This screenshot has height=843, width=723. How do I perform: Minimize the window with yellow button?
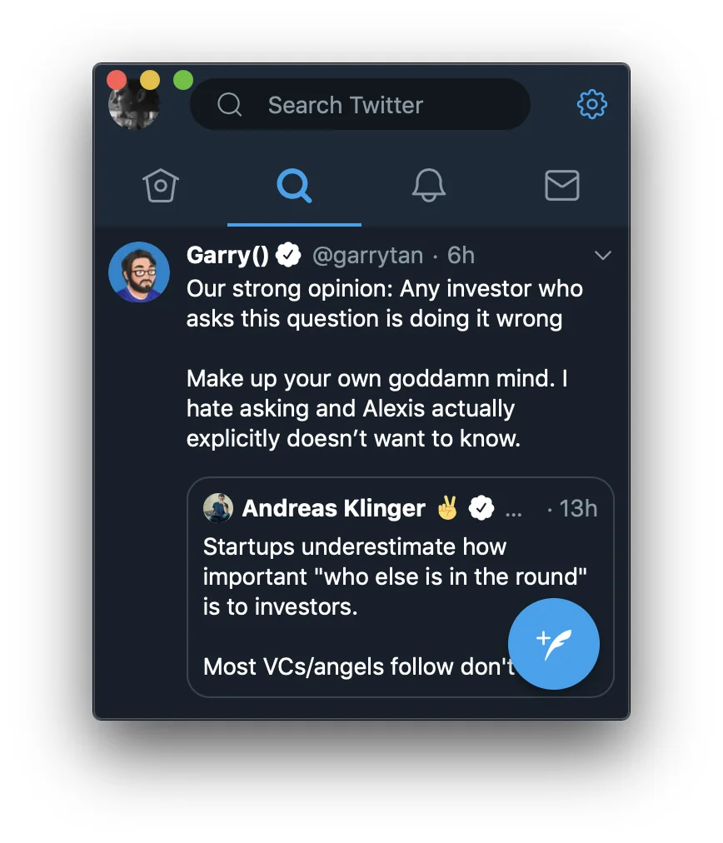150,80
